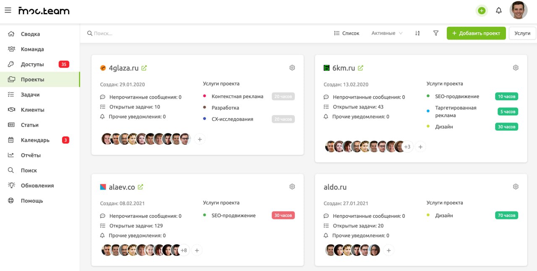Viewport: 537px width, 271px height.
Task: Expand the +8 members on alaev.co
Action: 184,250
